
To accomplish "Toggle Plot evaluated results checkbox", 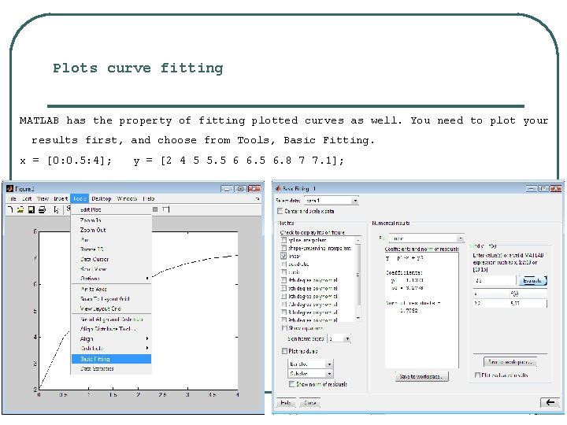I will [x=477, y=375].
